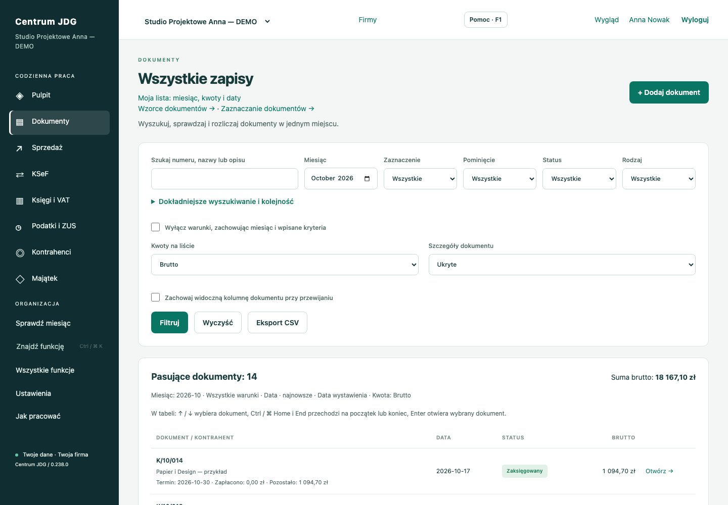Open the 'Pomoc · F1' help button
728x505 pixels.
tap(486, 20)
